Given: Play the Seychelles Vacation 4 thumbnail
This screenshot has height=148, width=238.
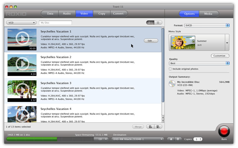Looking at the screenshot, I should (x=22, y=115).
